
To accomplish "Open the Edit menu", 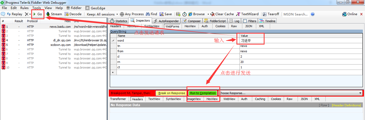I will click(14, 8).
